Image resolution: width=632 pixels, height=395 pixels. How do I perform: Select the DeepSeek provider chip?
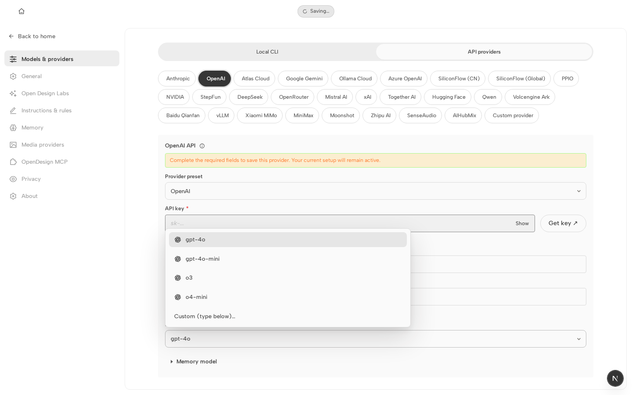pos(249,97)
